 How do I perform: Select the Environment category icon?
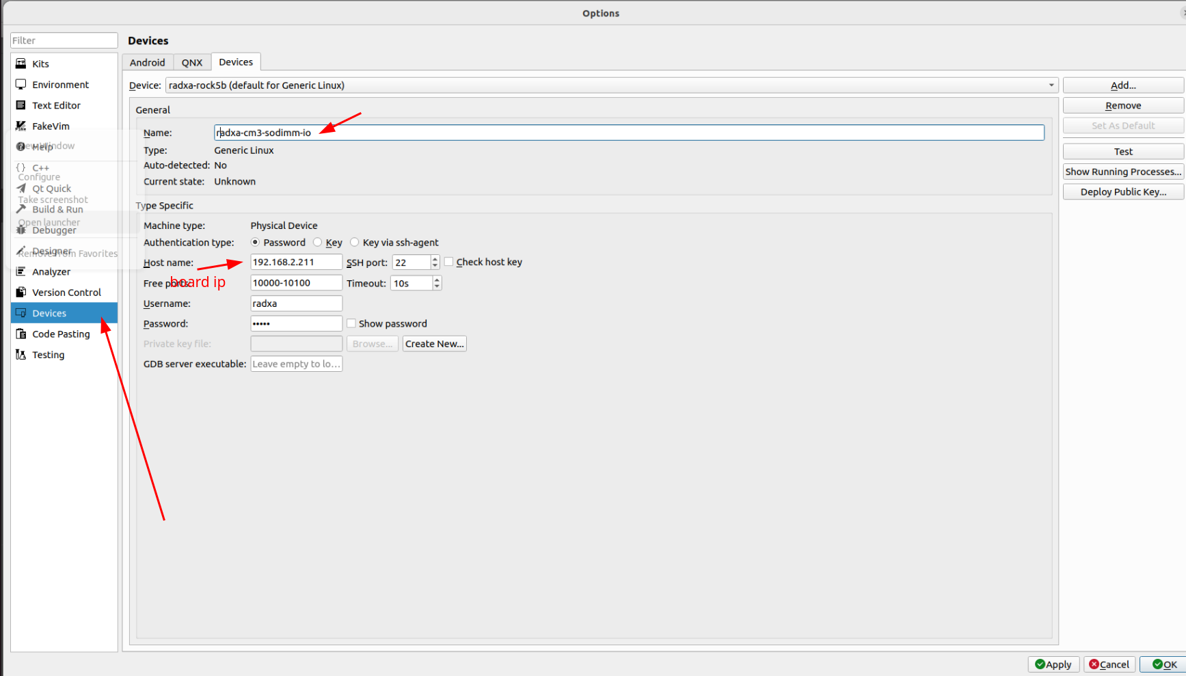pyautogui.click(x=21, y=85)
